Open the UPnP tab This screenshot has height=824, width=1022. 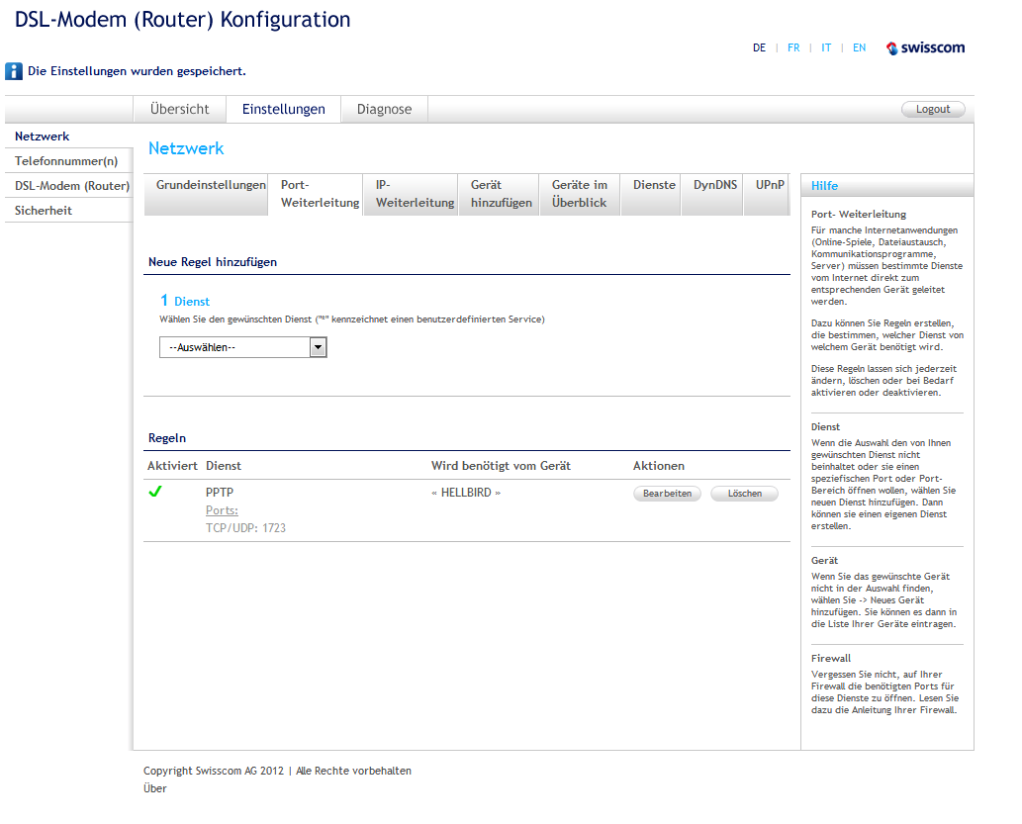pos(770,185)
